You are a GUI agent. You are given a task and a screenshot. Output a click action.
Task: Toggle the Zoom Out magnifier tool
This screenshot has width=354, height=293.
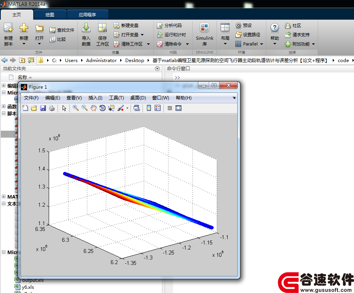click(x=85, y=108)
